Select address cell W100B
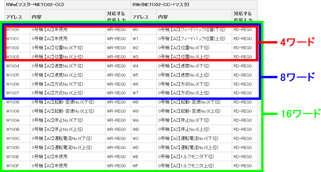 point(17,130)
